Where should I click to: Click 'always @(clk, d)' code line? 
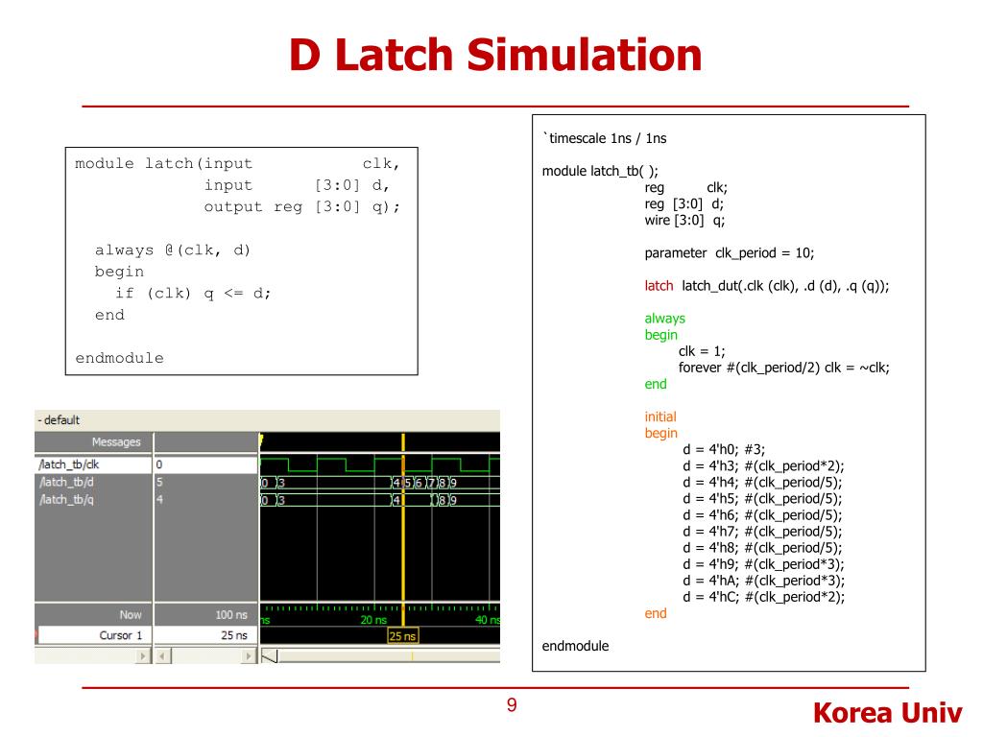[x=173, y=250]
